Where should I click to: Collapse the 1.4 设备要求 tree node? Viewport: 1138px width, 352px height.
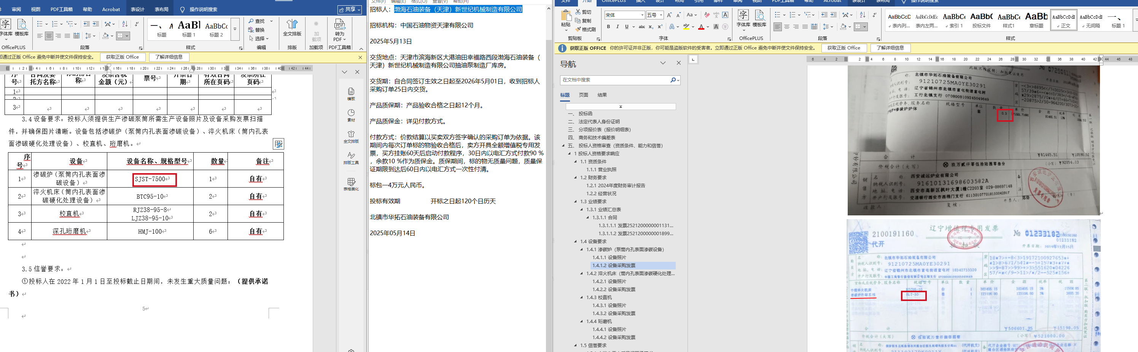tap(576, 242)
